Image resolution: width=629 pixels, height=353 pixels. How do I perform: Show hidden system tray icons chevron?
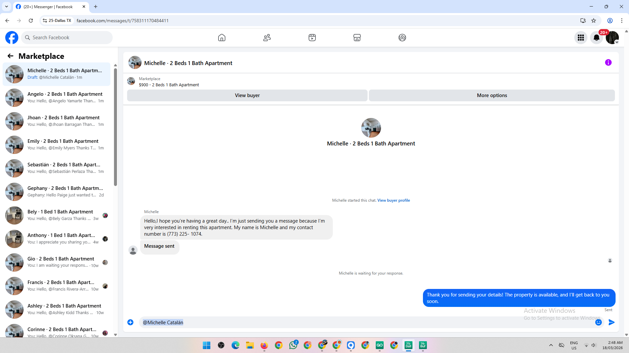[551, 345]
